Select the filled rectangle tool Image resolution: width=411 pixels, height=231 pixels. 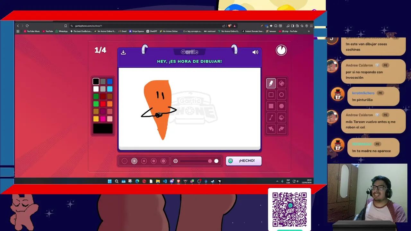coord(271,106)
